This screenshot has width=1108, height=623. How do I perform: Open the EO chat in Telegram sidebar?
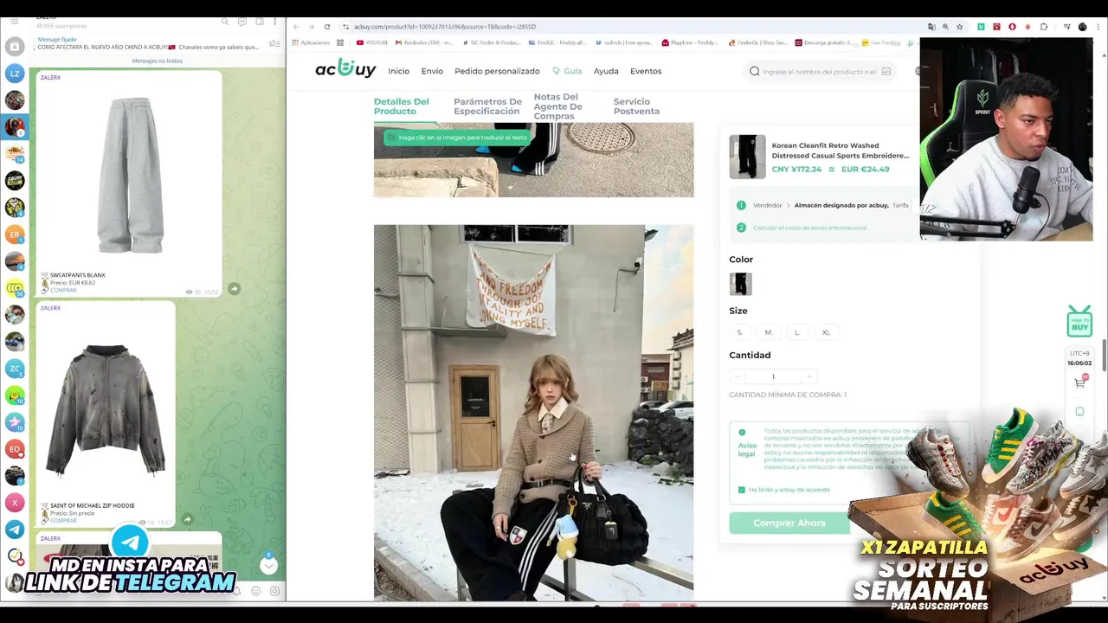tap(15, 449)
